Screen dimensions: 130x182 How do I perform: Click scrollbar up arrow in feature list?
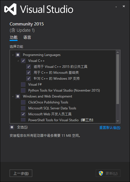pyautogui.click(x=118, y=52)
